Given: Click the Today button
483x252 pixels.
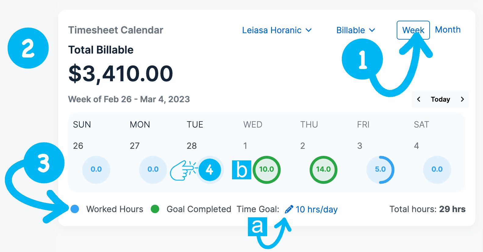Looking at the screenshot, I should click(x=440, y=99).
